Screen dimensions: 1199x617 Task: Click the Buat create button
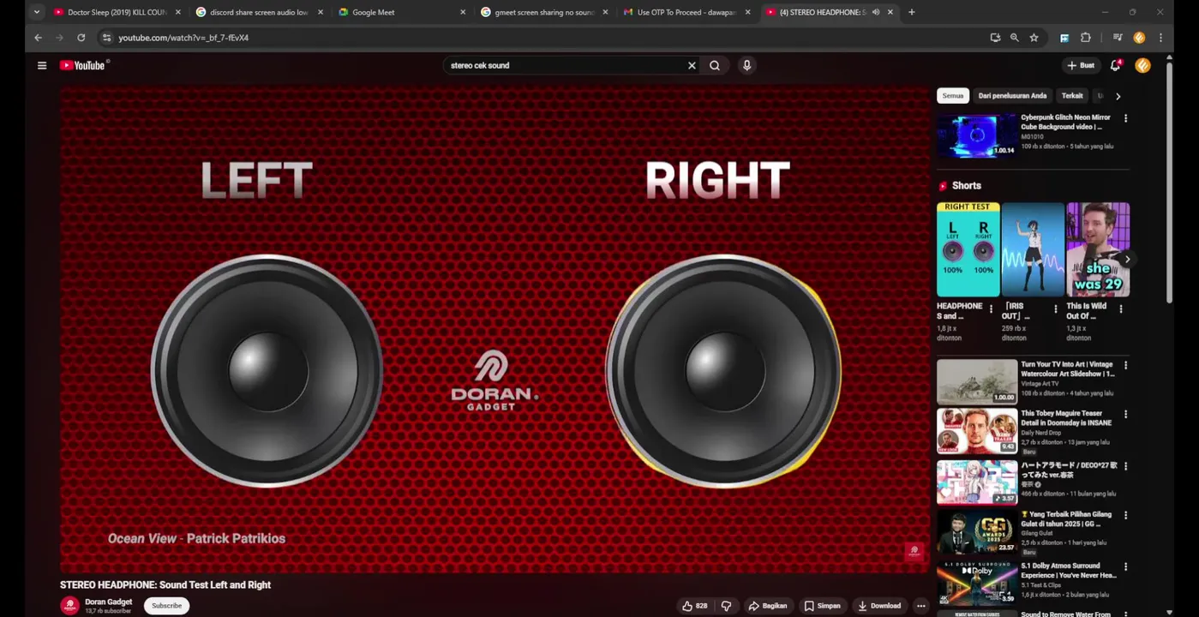click(1081, 65)
